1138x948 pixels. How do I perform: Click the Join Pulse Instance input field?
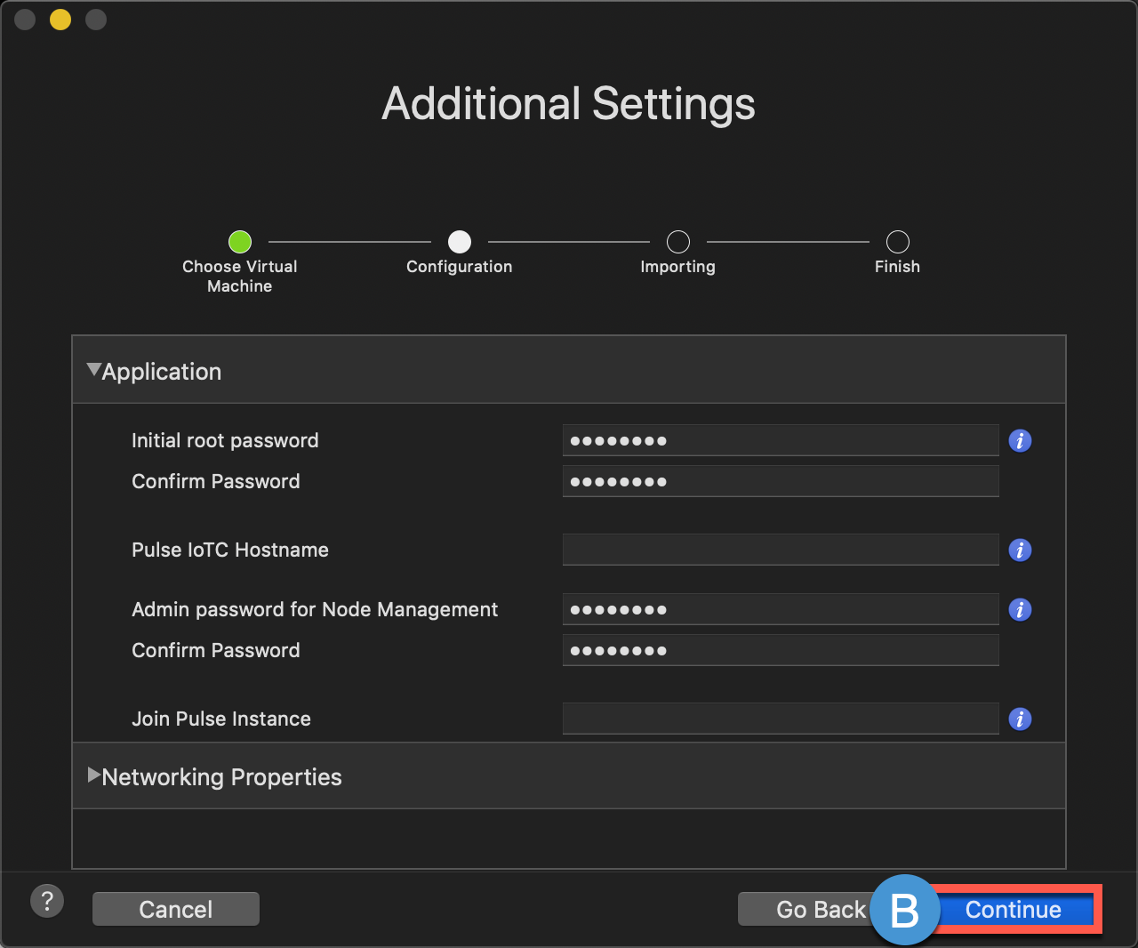tap(780, 719)
